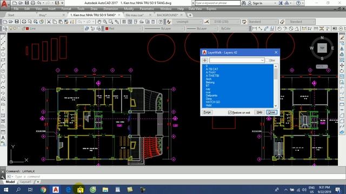This screenshot has height=194, width=346.
Task: Open the table style Standard dropdown
Action: point(262,22)
